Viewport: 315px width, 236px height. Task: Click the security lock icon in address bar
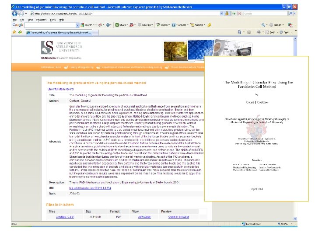227,14
